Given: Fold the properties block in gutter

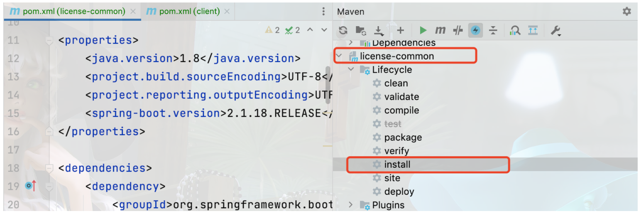Looking at the screenshot, I should point(49,41).
